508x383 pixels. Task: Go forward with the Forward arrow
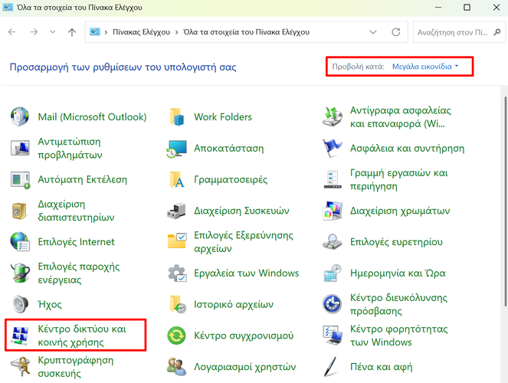34,31
